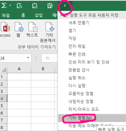Select row 6 header
This screenshot has width=126, height=131.
coord(4,113)
